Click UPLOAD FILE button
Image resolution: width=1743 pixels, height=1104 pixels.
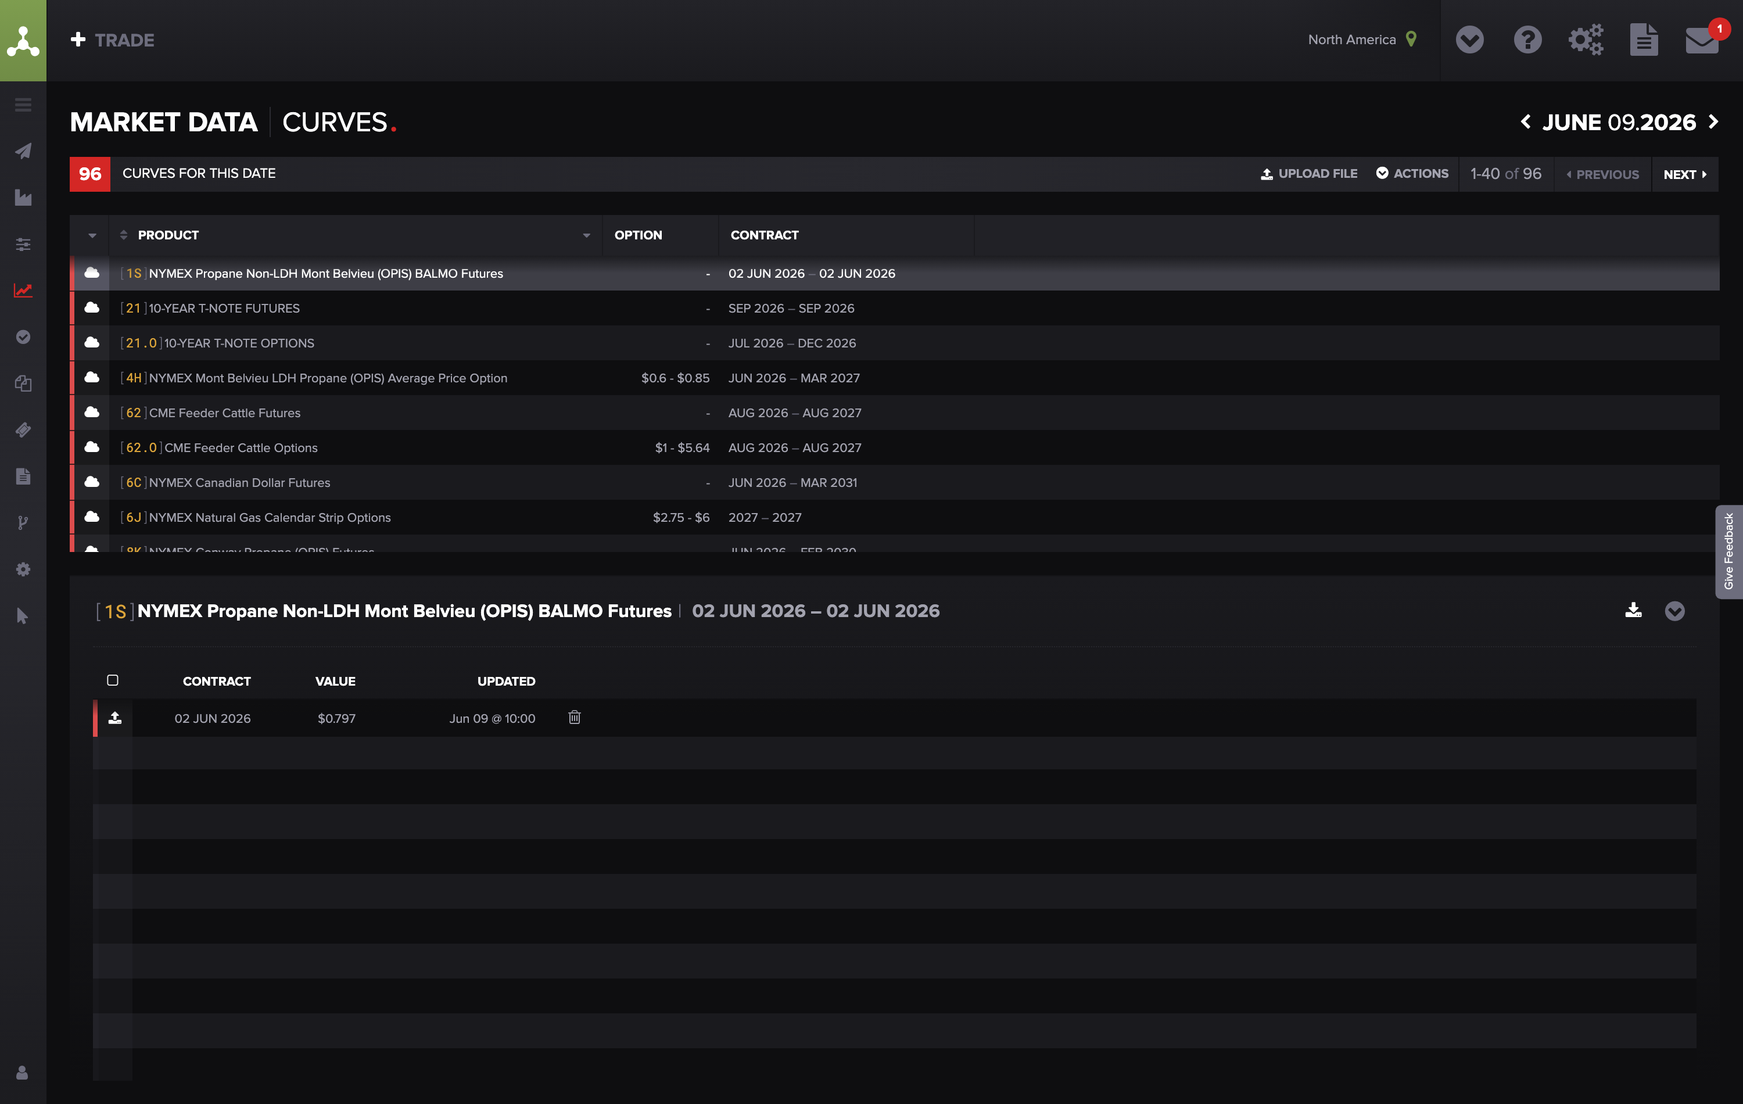[x=1308, y=174]
